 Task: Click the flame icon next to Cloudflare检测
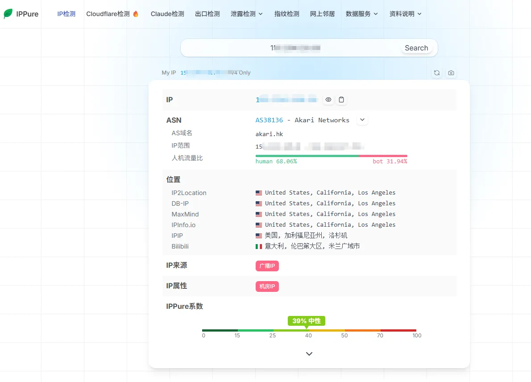136,14
